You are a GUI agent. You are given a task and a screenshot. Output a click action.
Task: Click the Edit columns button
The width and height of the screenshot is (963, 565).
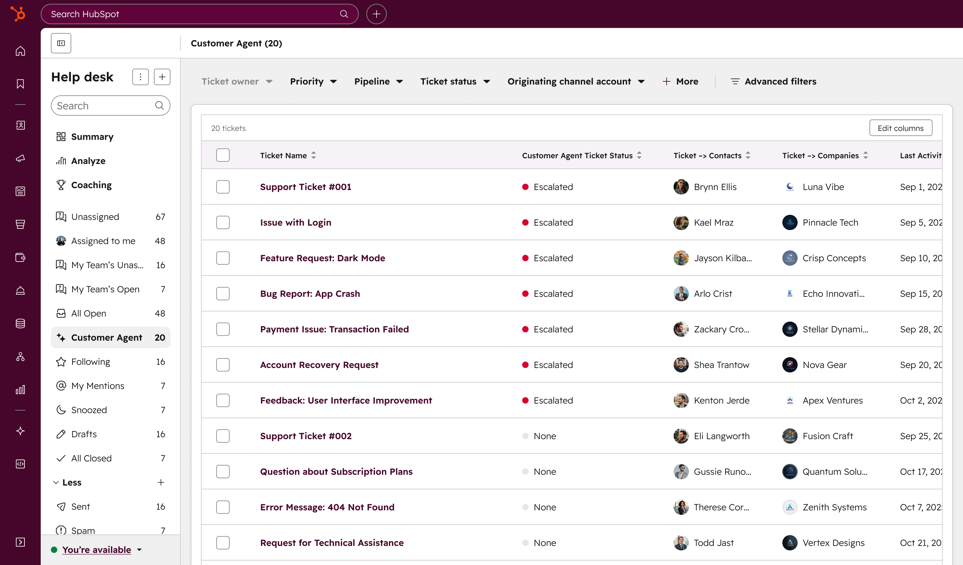900,128
